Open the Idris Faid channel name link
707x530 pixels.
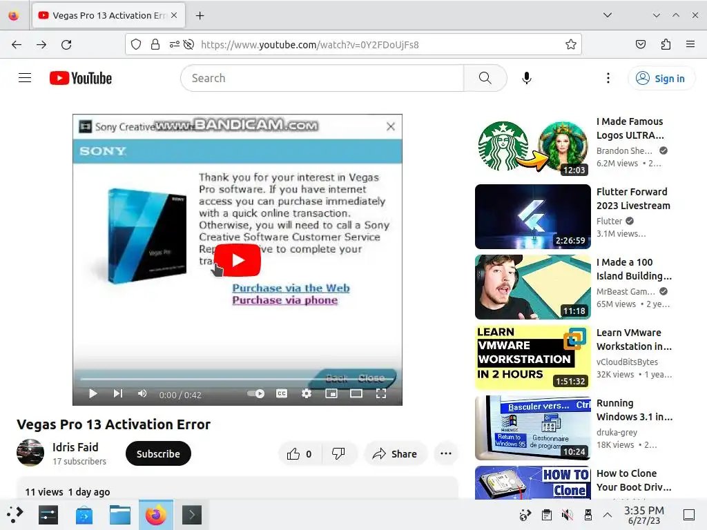click(75, 447)
